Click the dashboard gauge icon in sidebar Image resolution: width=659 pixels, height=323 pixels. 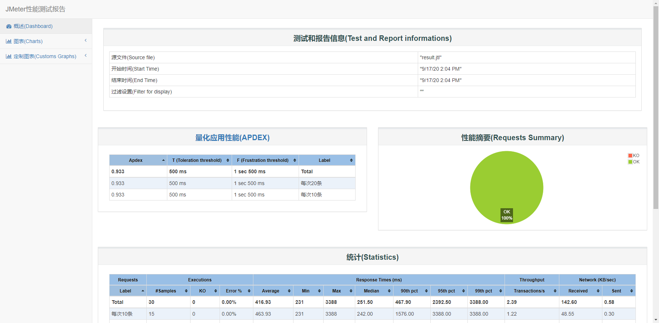pos(9,26)
